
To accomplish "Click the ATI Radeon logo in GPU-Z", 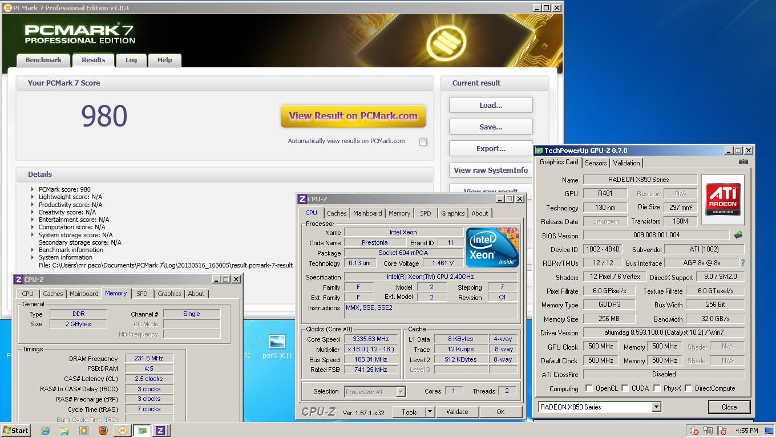I will click(x=723, y=200).
